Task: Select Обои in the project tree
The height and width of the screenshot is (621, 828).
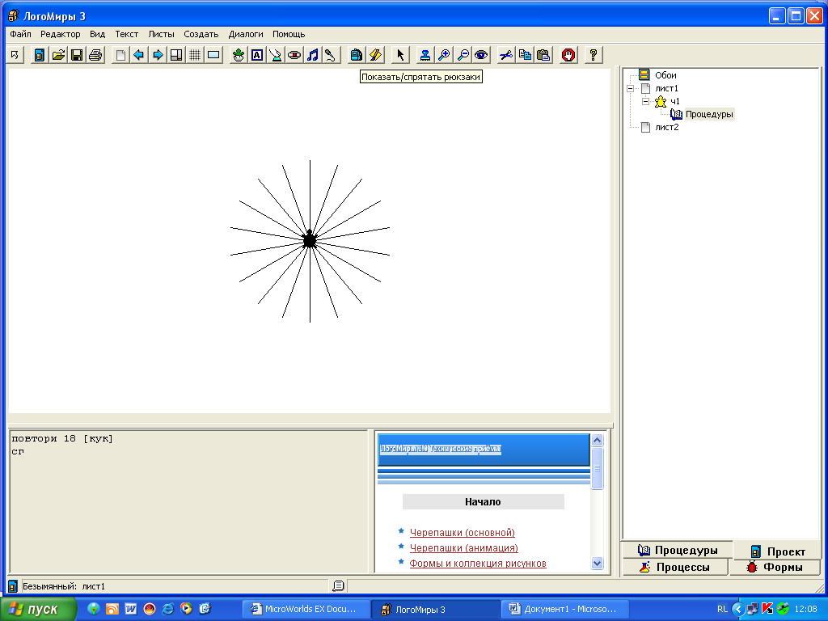Action: tap(665, 75)
